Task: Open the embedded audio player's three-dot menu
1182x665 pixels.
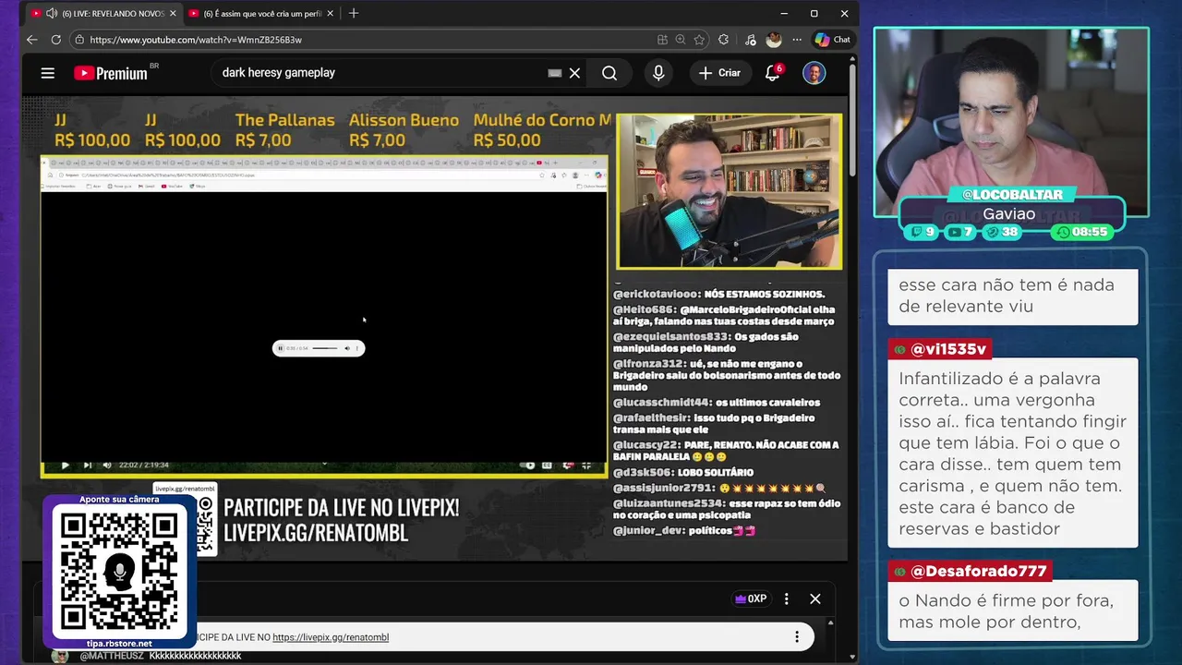Action: [357, 348]
